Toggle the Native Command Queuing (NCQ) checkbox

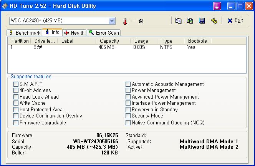128,122
